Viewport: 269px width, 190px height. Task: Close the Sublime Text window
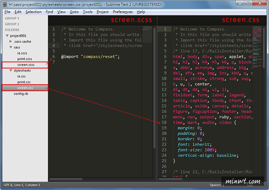click(x=259, y=3)
